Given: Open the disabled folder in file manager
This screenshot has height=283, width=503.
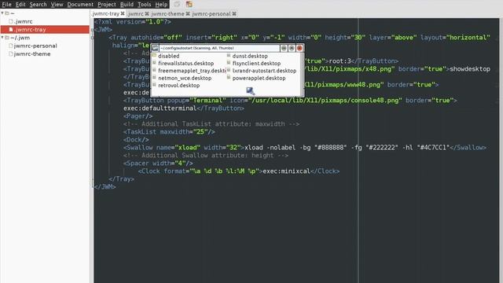Looking at the screenshot, I should 169,56.
